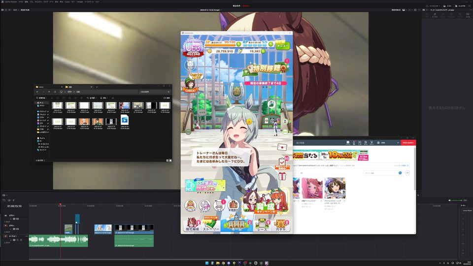The height and width of the screenshot is (266, 473).
Task: Open a new tab in File Explorer
Action: point(97,87)
